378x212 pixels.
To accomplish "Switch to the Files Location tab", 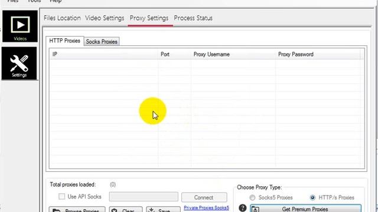I will pos(62,18).
